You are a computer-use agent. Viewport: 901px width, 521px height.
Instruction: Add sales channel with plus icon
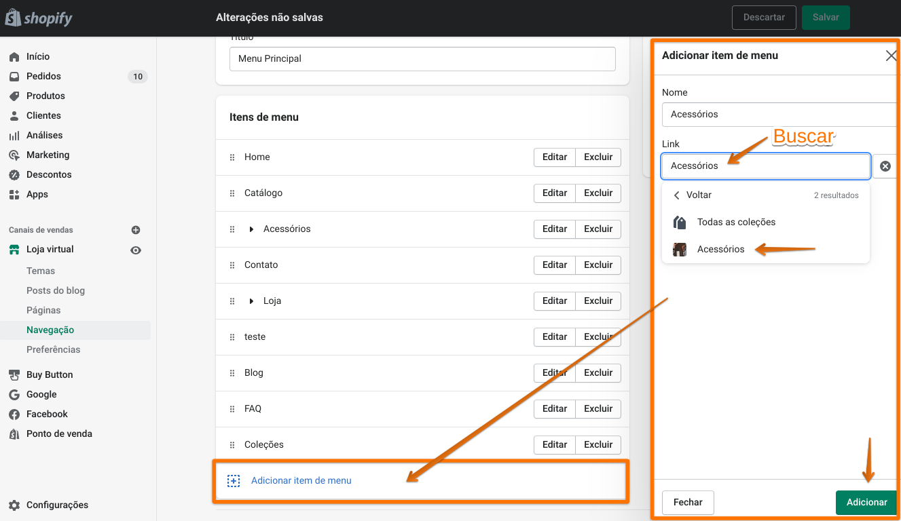[x=136, y=230]
